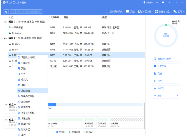Select 格式化 (Format) from the context menu
The image size is (187, 137).
point(24,79)
